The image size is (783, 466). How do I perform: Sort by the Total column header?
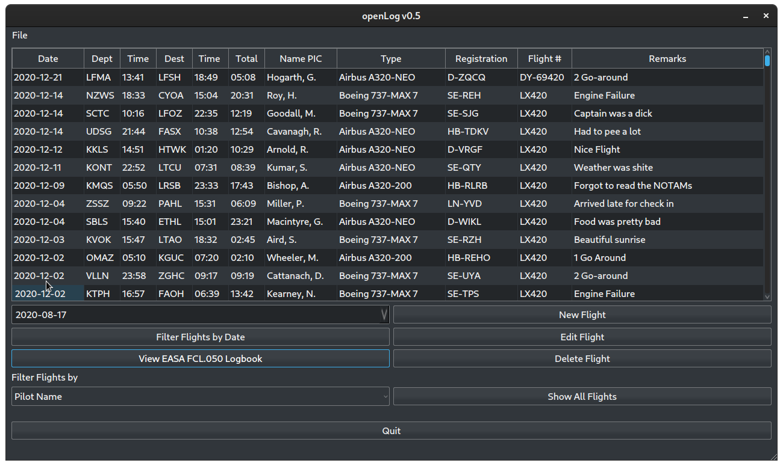click(x=246, y=58)
